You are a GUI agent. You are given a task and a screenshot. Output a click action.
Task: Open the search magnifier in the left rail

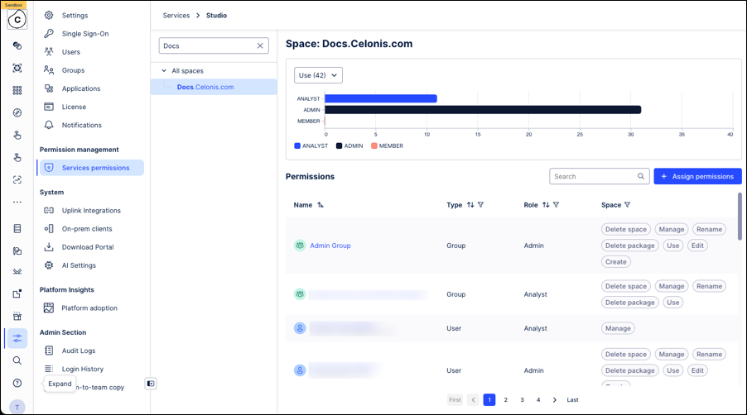[x=17, y=360]
